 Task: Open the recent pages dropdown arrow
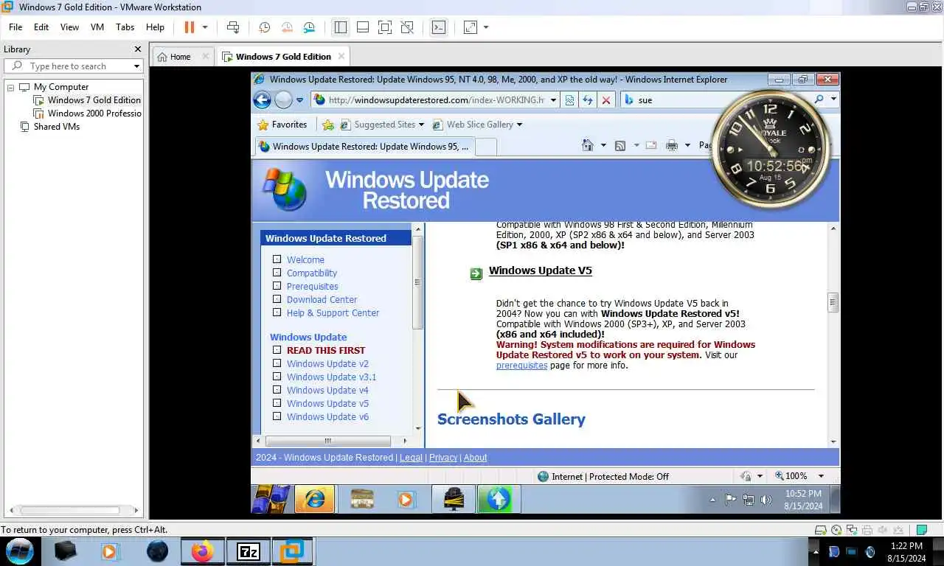click(x=299, y=100)
